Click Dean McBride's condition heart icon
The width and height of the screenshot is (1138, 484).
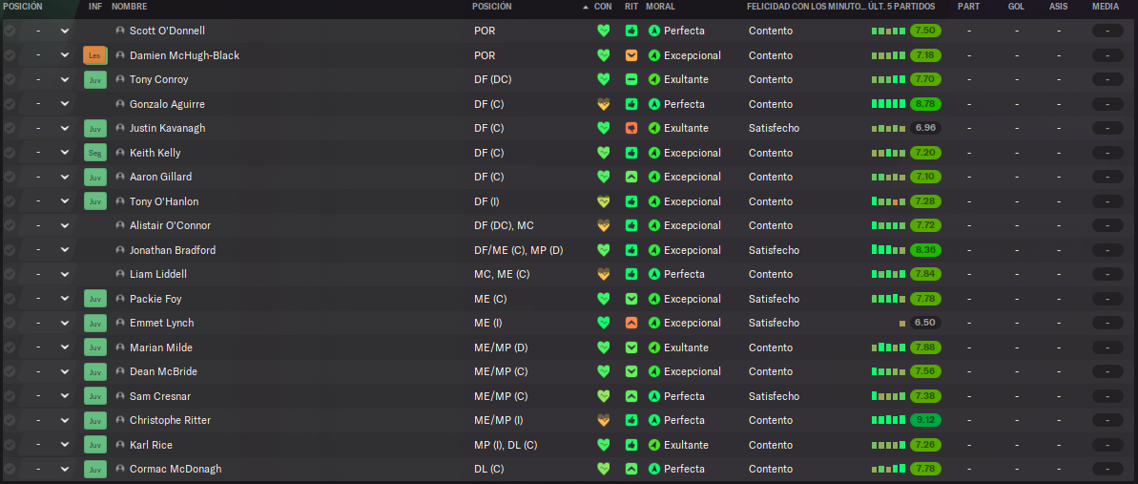click(x=603, y=371)
